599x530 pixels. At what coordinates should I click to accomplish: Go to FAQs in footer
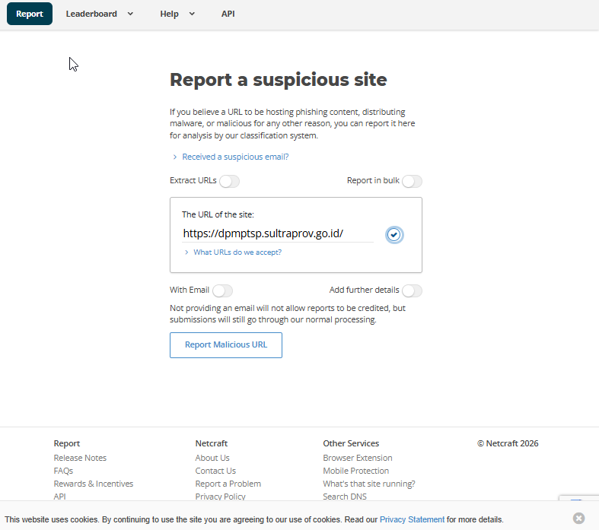(63, 471)
